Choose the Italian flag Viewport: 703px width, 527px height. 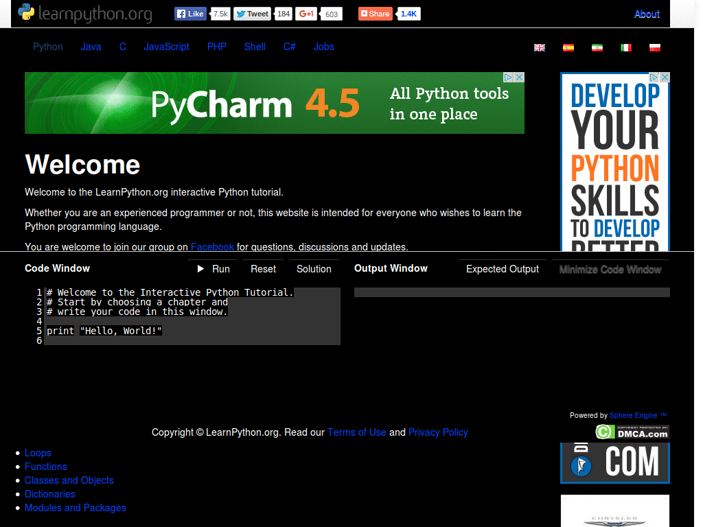(x=625, y=47)
